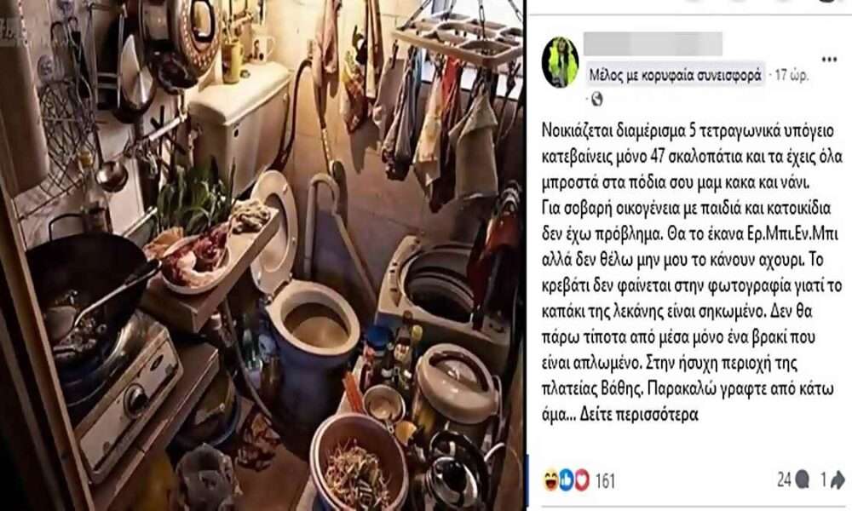Screen dimensions: 852x511
Task: Click the share arrow icon
Action: click(838, 479)
